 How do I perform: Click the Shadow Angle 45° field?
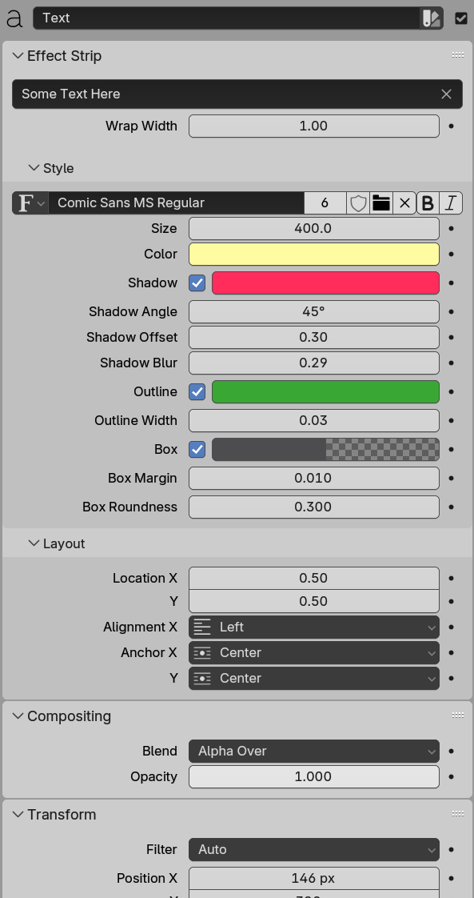tap(314, 311)
